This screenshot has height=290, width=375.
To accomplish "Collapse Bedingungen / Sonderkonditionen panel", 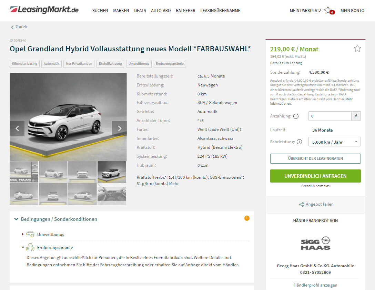I will (16, 219).
